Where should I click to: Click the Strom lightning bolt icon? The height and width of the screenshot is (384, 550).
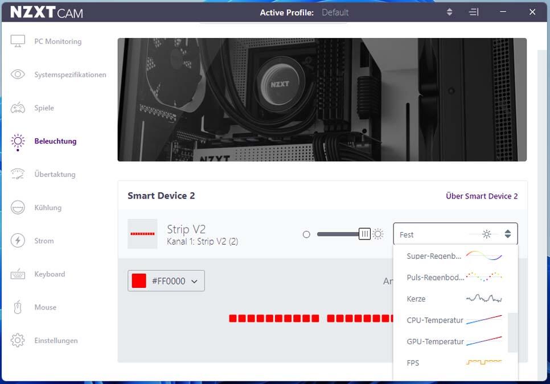coord(18,241)
